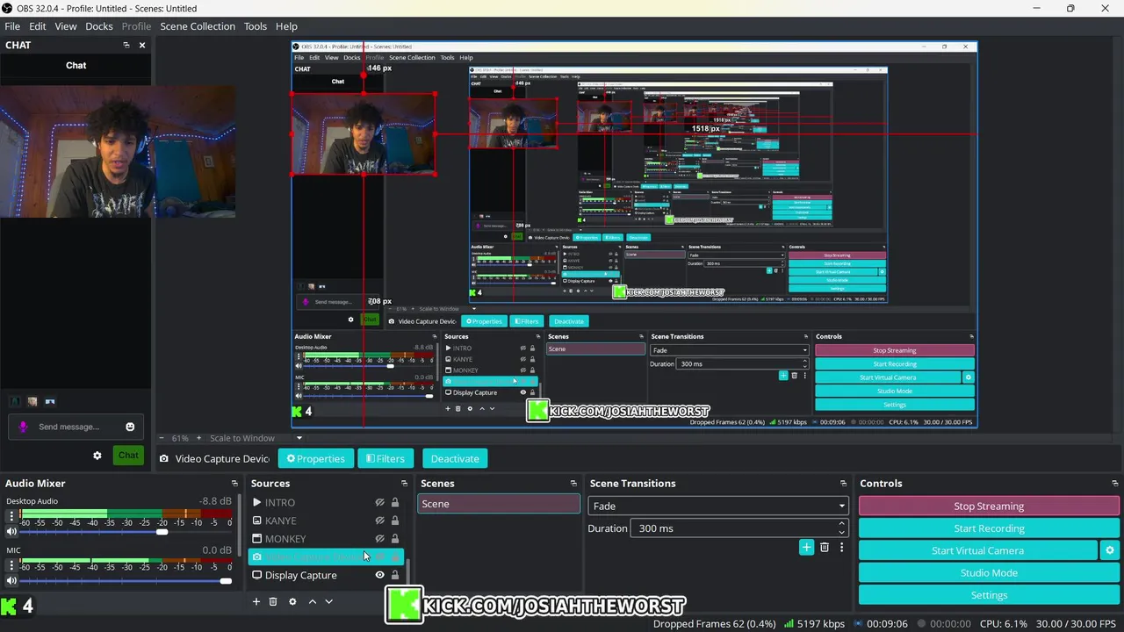The width and height of the screenshot is (1124, 632).
Task: Open transition properties three-dot menu
Action: tap(841, 548)
